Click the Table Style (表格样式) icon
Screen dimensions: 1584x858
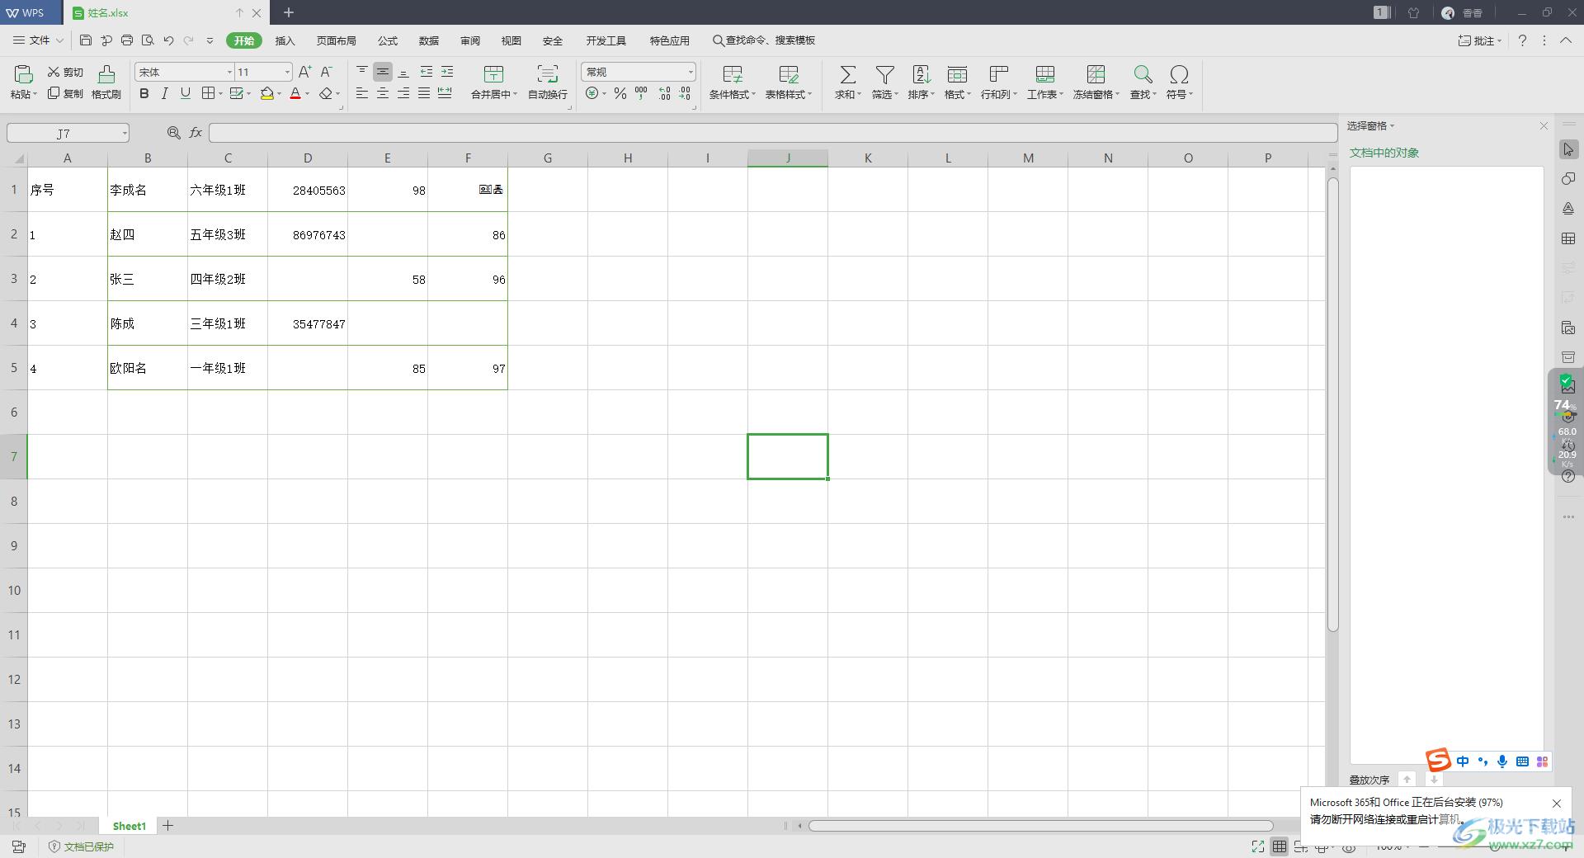point(788,74)
